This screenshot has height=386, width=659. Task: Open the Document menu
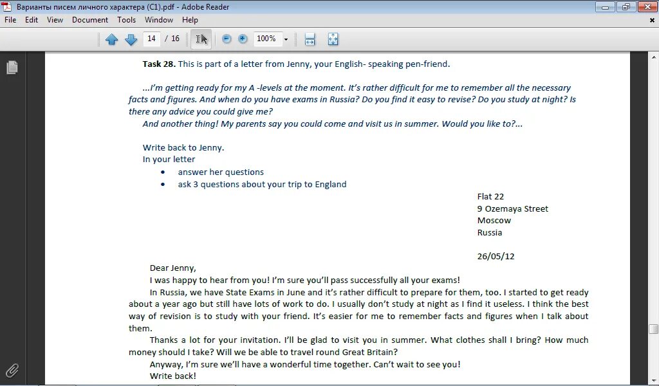point(90,20)
